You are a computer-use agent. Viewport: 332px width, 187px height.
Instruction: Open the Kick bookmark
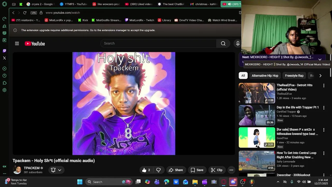click(x=83, y=20)
